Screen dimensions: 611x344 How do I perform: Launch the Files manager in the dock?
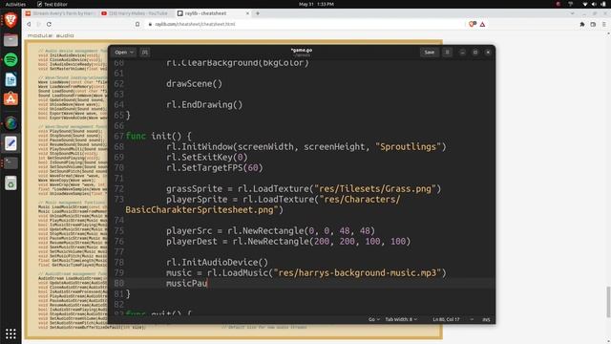tap(11, 40)
